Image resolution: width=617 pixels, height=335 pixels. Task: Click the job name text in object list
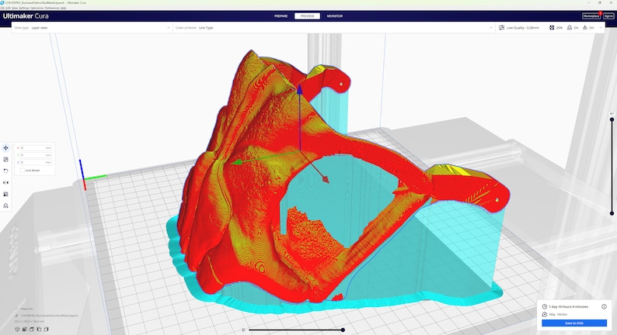pos(50,316)
